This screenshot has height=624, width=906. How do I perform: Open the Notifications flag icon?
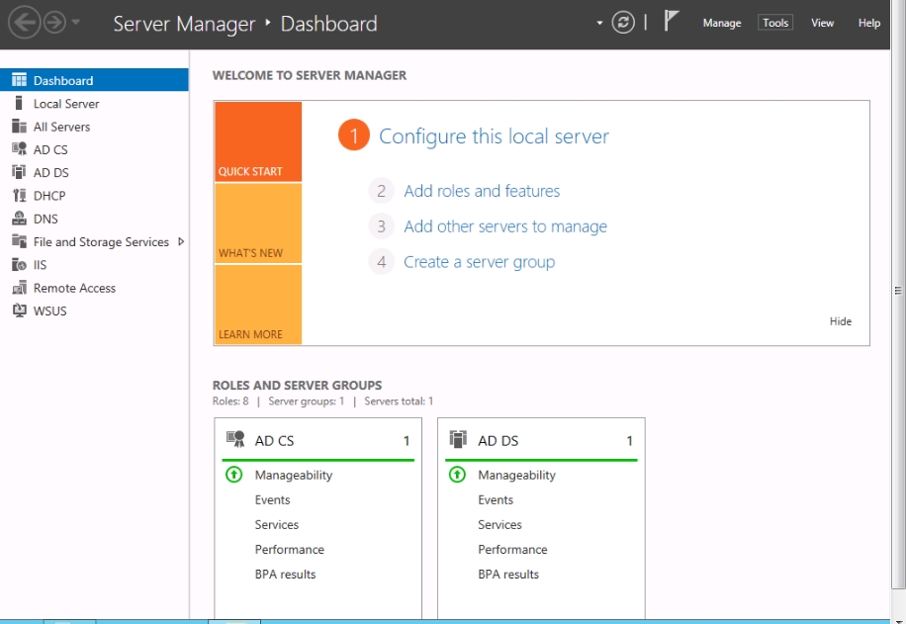(x=672, y=22)
